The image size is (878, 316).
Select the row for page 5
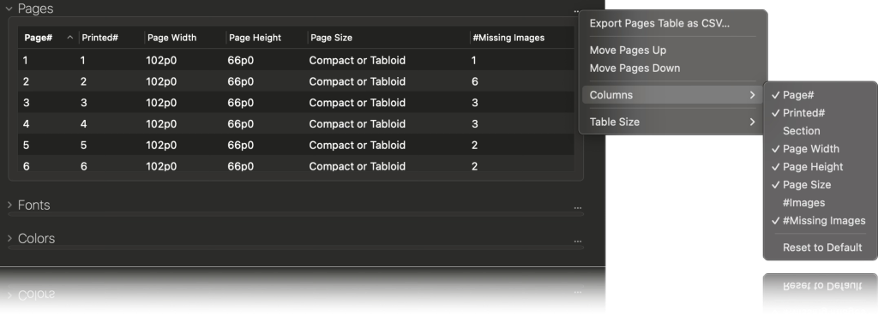click(296, 146)
